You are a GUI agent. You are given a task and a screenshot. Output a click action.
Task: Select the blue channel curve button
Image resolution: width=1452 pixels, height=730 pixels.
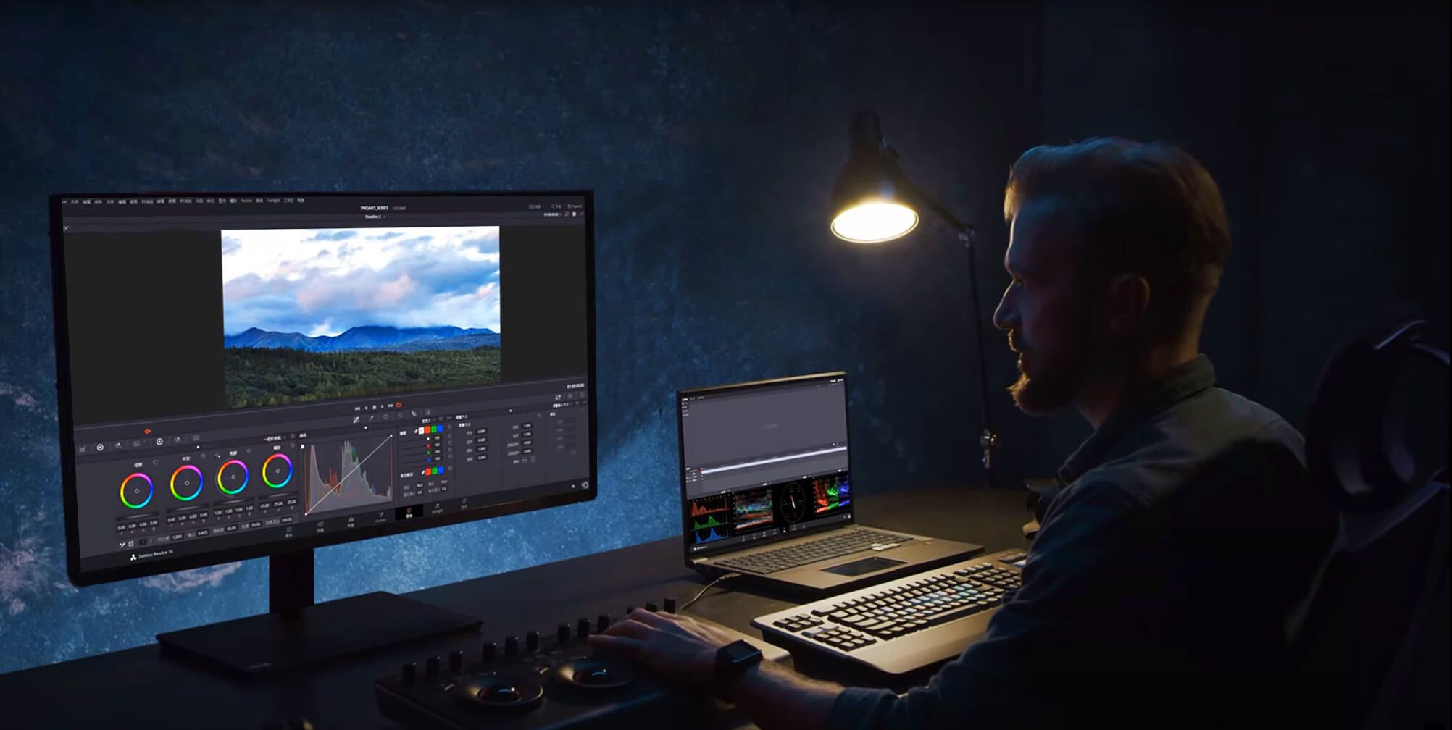tap(440, 428)
